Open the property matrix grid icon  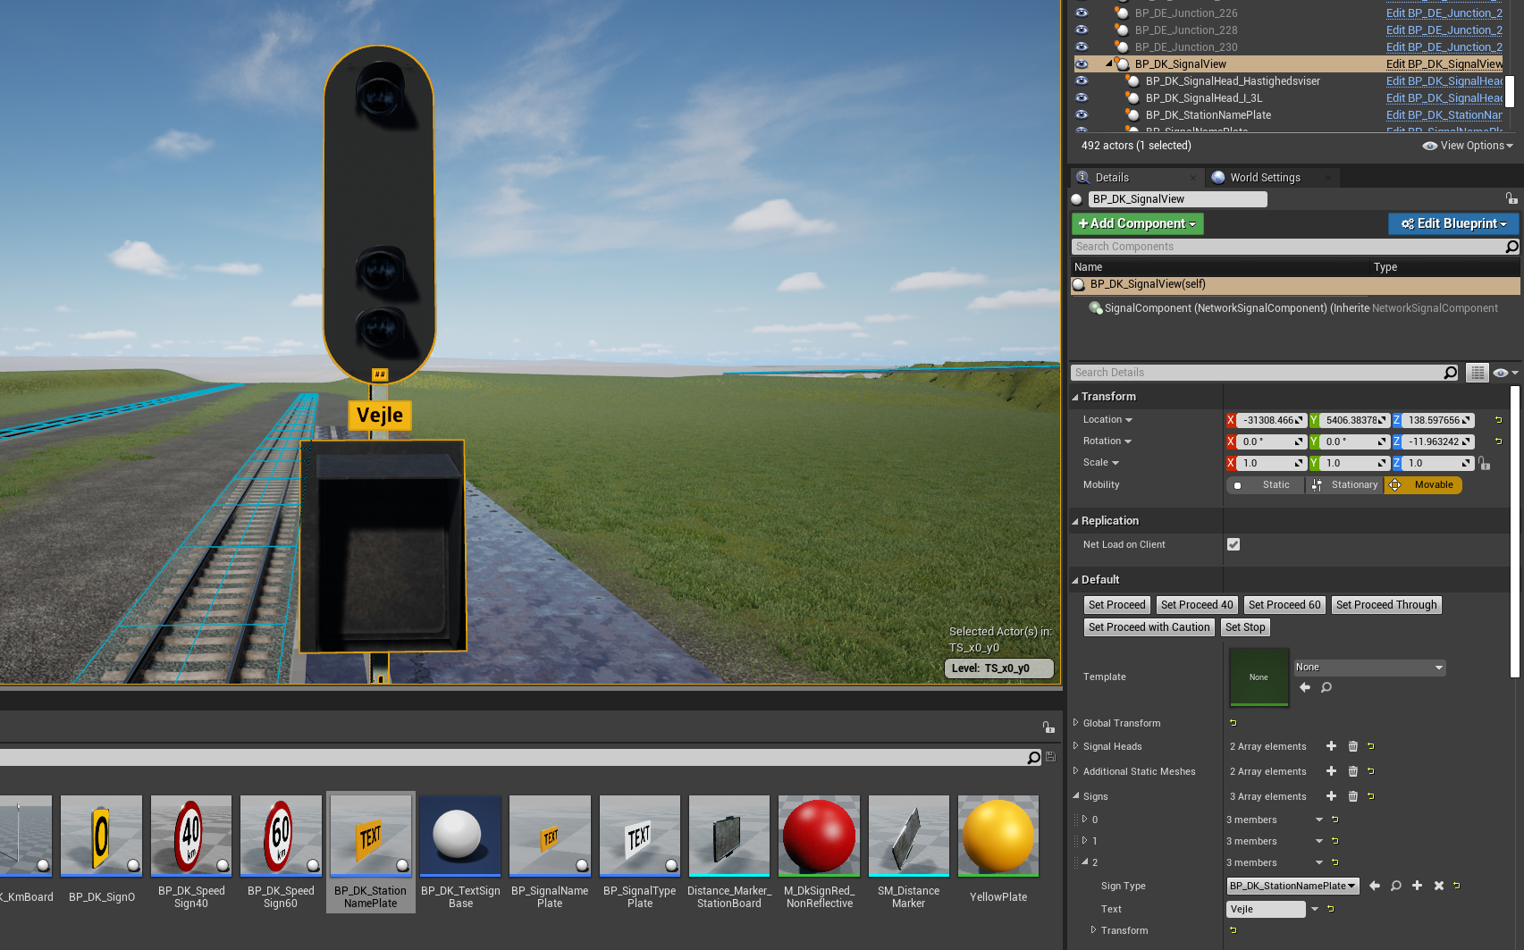[x=1478, y=373]
